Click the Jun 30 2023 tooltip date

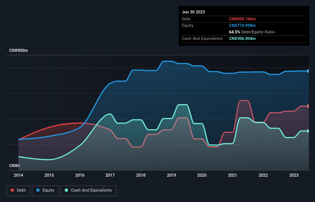pyautogui.click(x=193, y=12)
